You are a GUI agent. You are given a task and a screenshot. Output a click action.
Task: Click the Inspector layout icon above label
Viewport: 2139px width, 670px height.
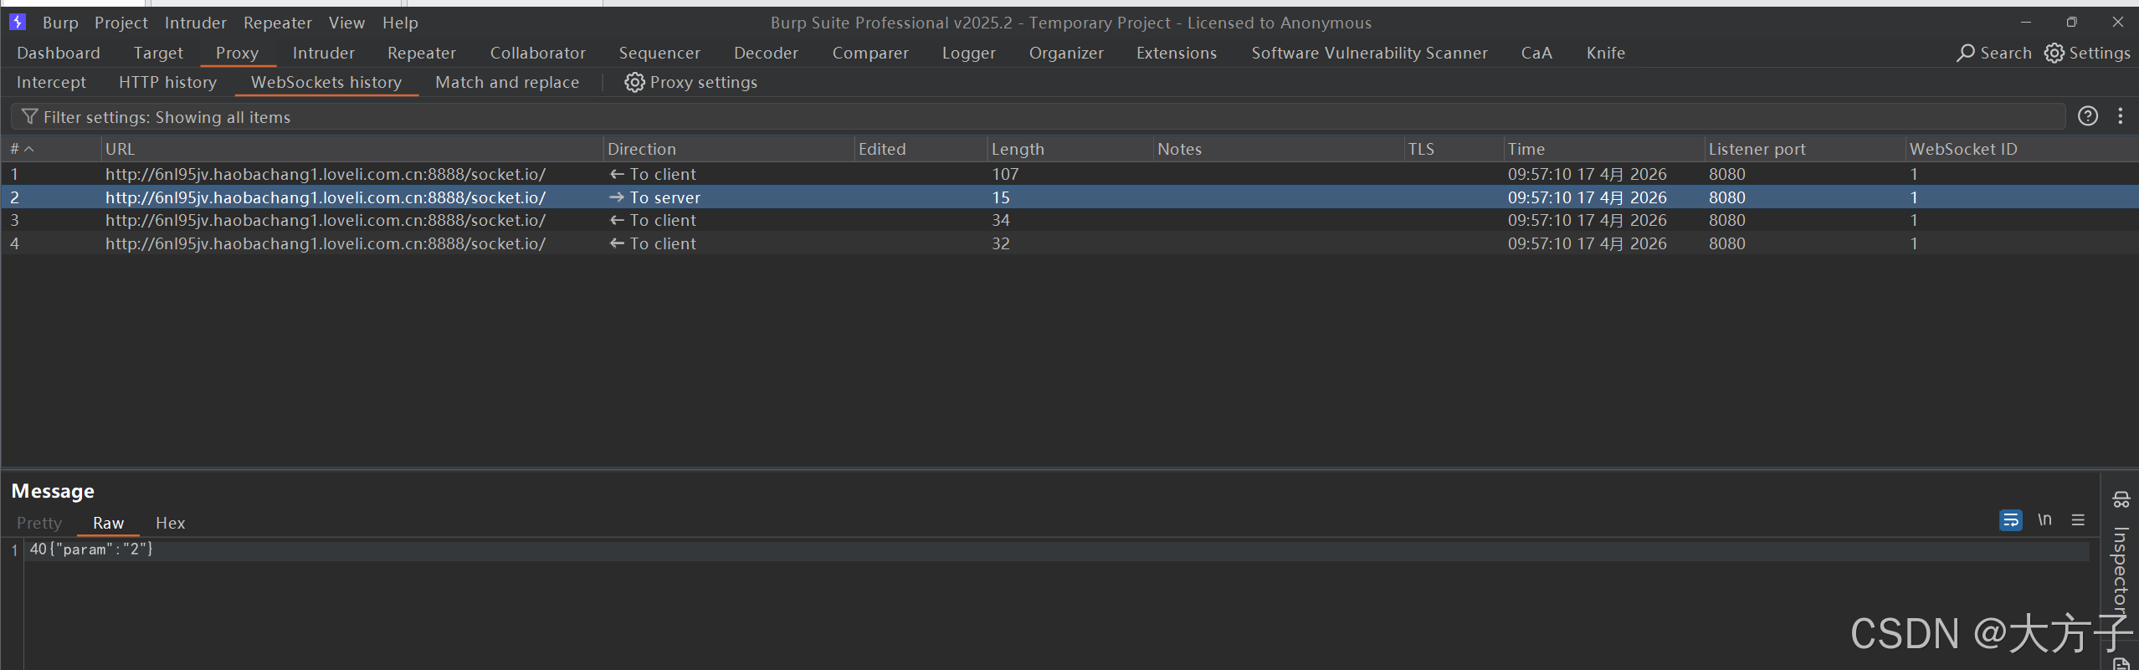(2121, 499)
